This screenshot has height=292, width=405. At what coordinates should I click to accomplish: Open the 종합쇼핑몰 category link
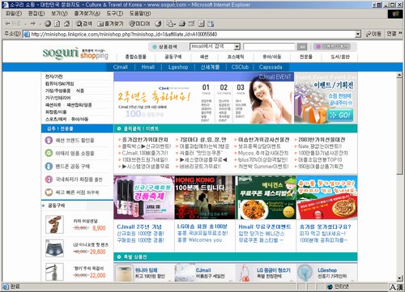pos(135,57)
